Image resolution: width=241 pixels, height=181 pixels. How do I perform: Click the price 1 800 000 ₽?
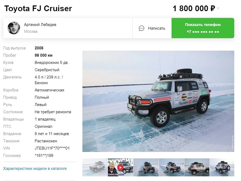(x=194, y=8)
